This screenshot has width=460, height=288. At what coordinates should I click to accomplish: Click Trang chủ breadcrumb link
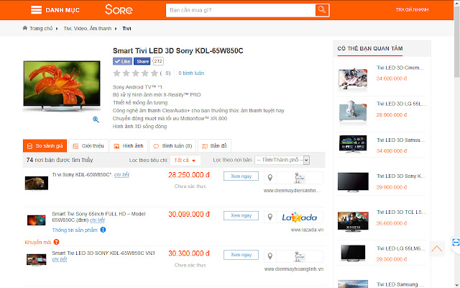coord(41,28)
